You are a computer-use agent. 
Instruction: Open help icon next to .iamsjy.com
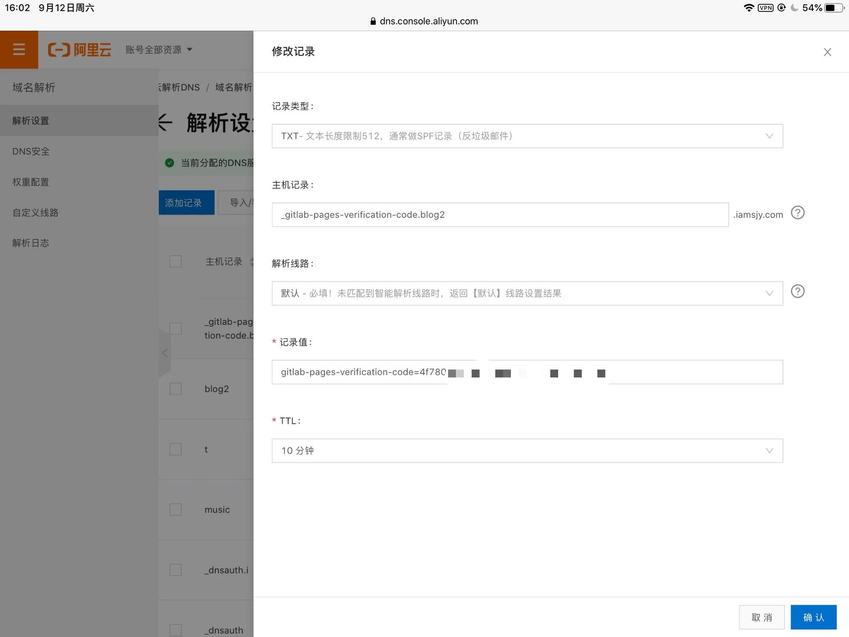pos(797,213)
